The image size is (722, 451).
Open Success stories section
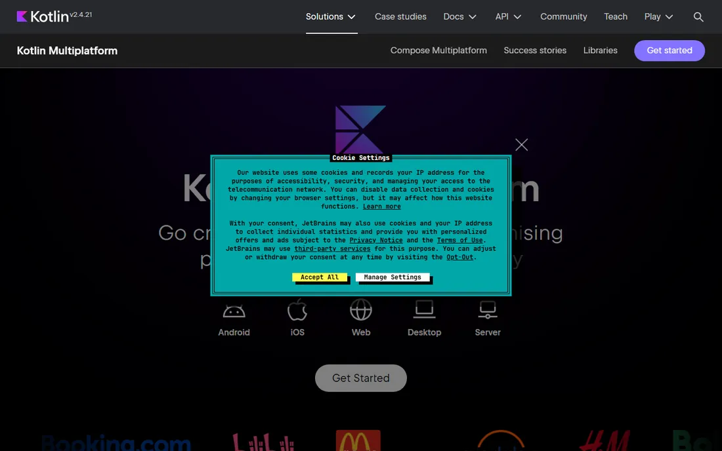pyautogui.click(x=534, y=50)
